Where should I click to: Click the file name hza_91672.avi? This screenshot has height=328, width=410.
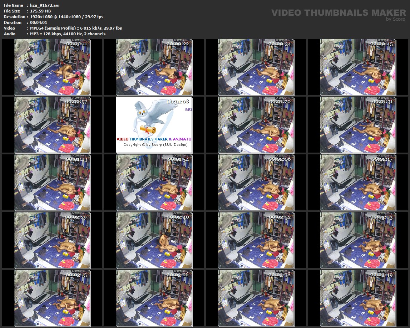pos(45,5)
